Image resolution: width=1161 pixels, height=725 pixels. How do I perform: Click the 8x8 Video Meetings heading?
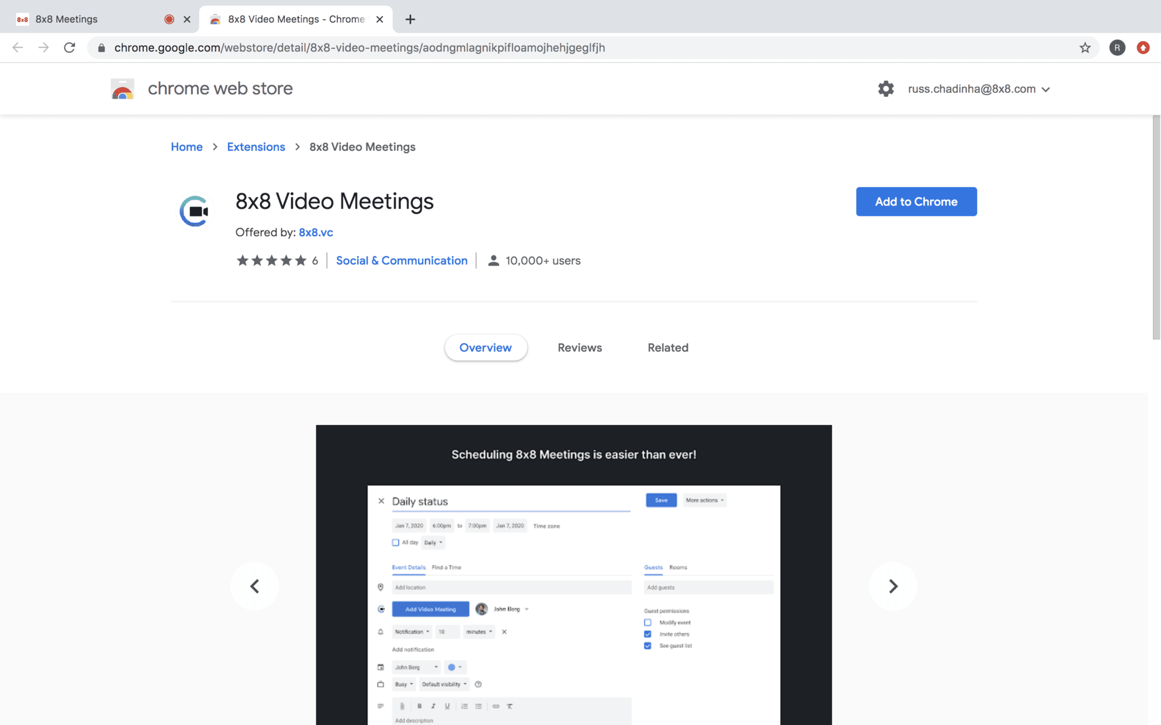[x=334, y=201]
